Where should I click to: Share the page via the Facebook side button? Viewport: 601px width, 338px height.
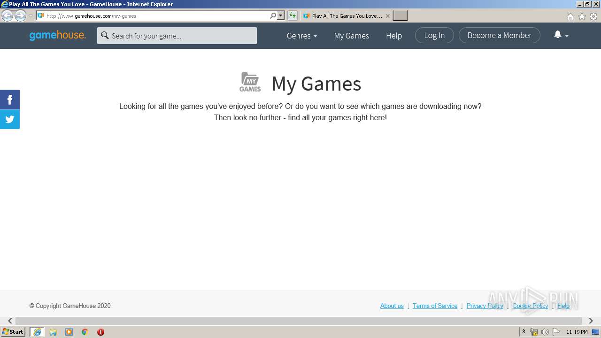point(10,100)
